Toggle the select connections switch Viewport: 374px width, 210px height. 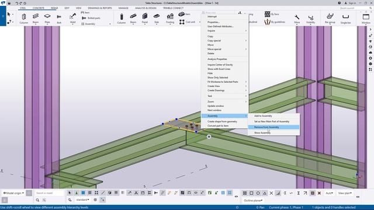click(77, 193)
